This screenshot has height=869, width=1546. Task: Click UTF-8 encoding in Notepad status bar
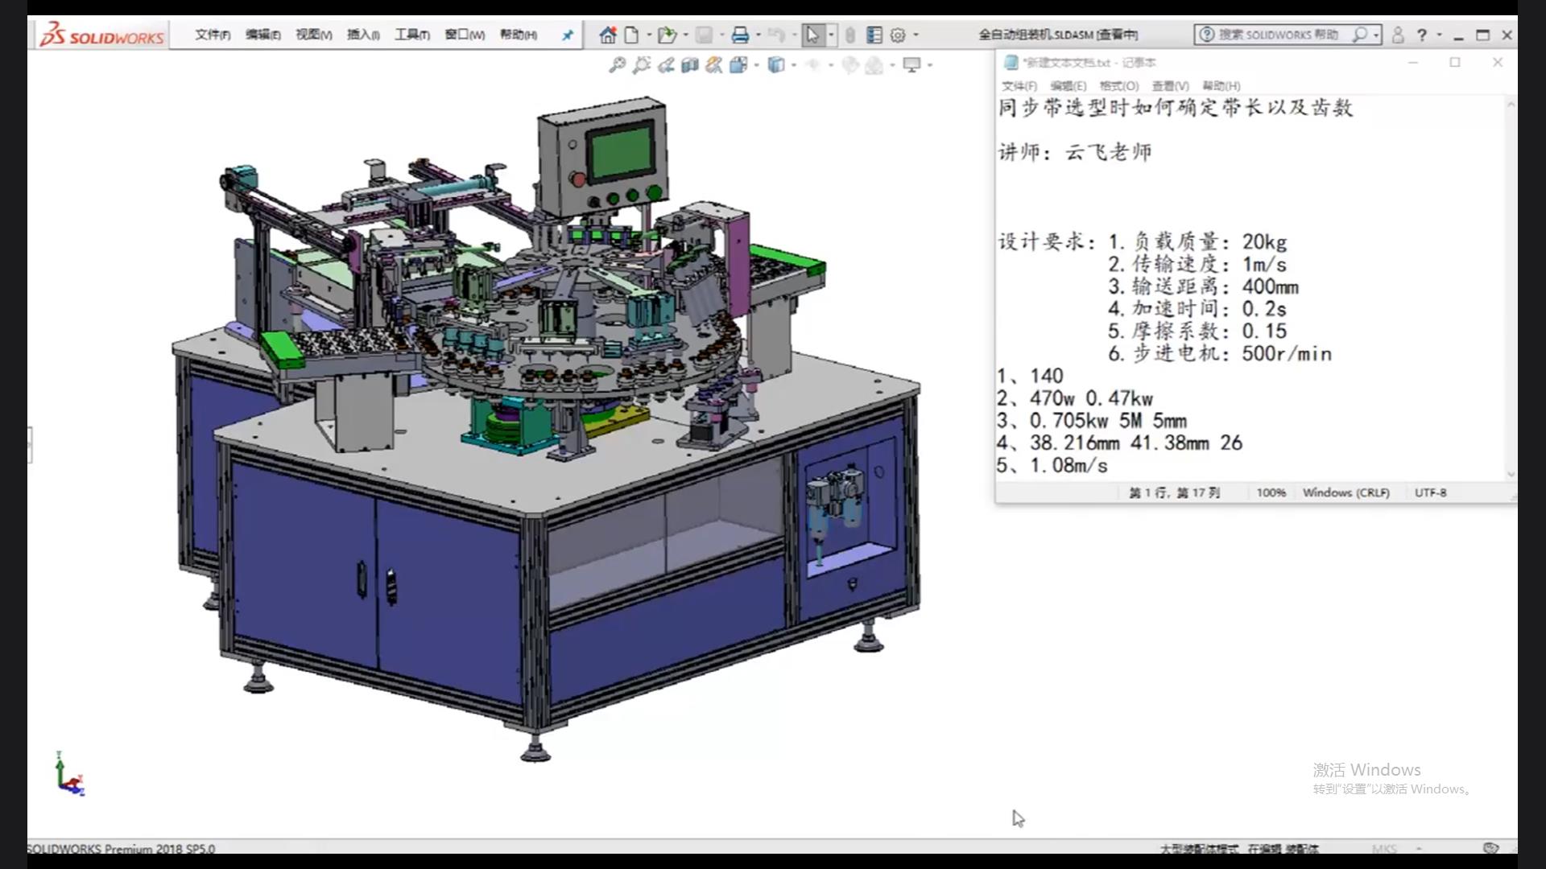[1431, 492]
